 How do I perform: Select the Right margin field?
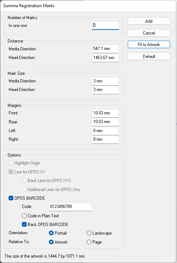coord(105,140)
